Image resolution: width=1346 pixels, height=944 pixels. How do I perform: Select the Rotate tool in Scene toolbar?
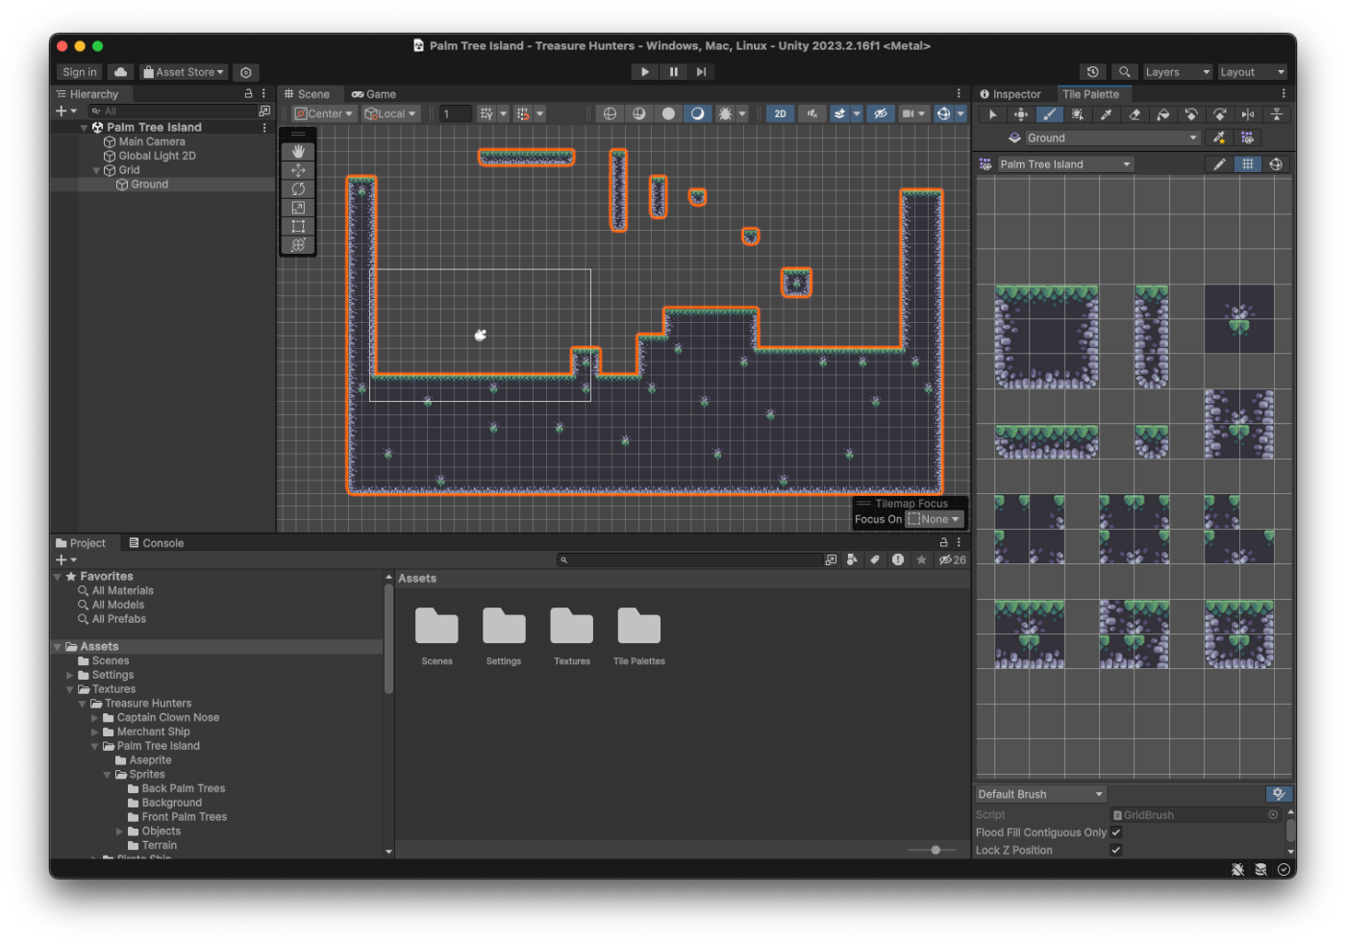pyautogui.click(x=298, y=189)
